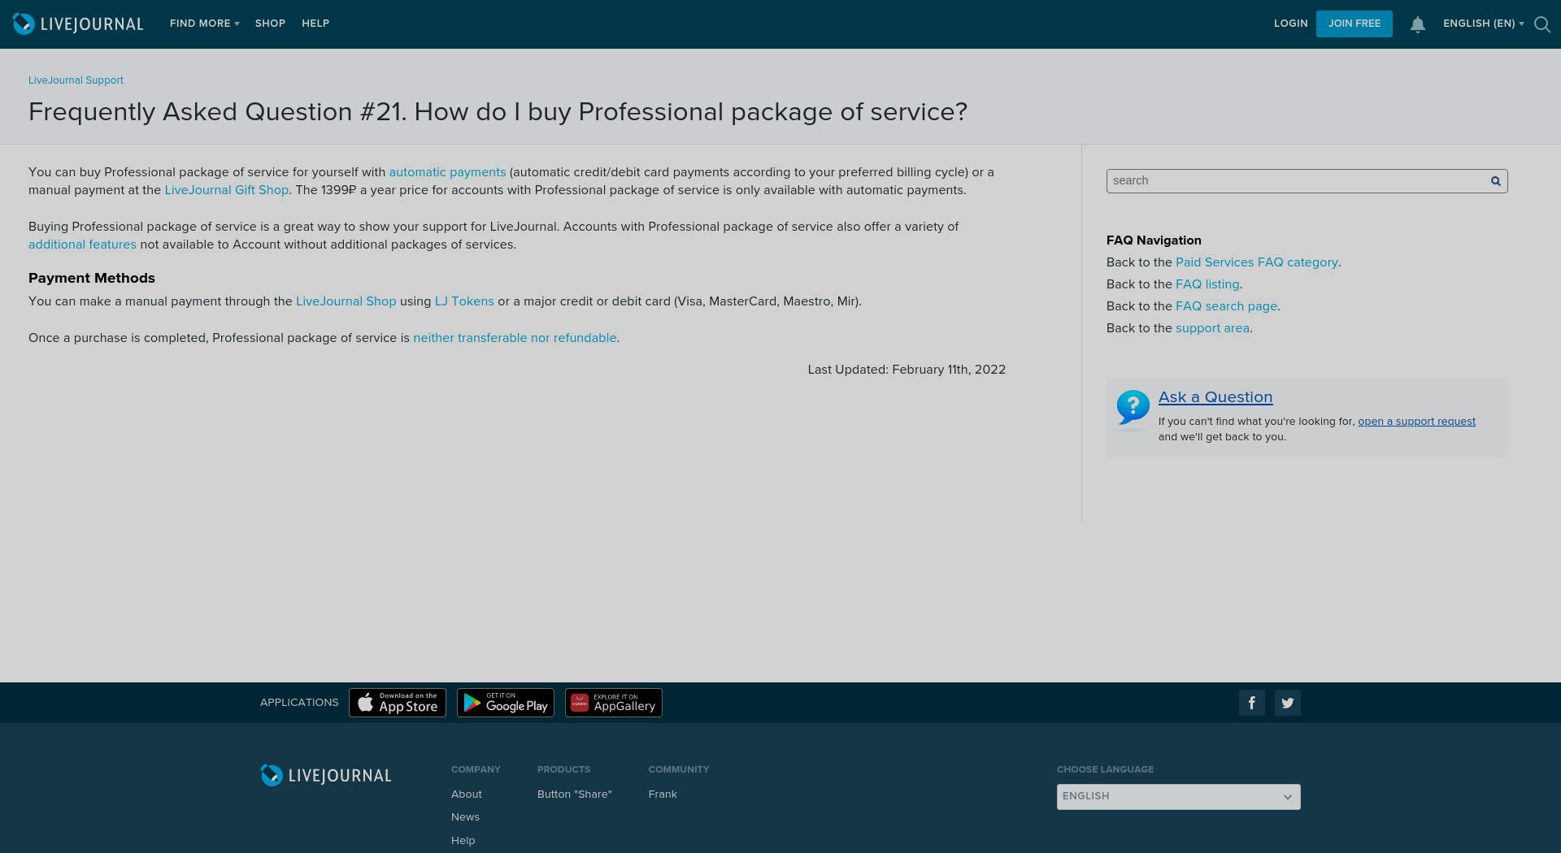Go back to the support area
Screen dimensions: 1561x853
(x=1212, y=328)
